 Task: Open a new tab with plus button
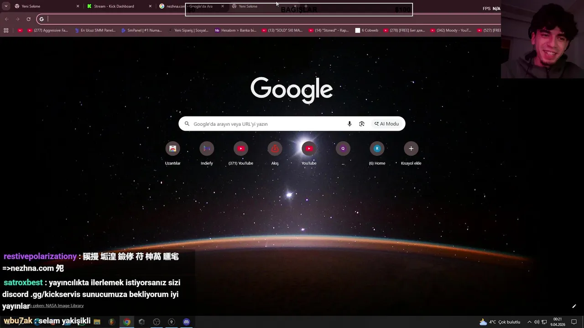pyautogui.click(x=306, y=6)
